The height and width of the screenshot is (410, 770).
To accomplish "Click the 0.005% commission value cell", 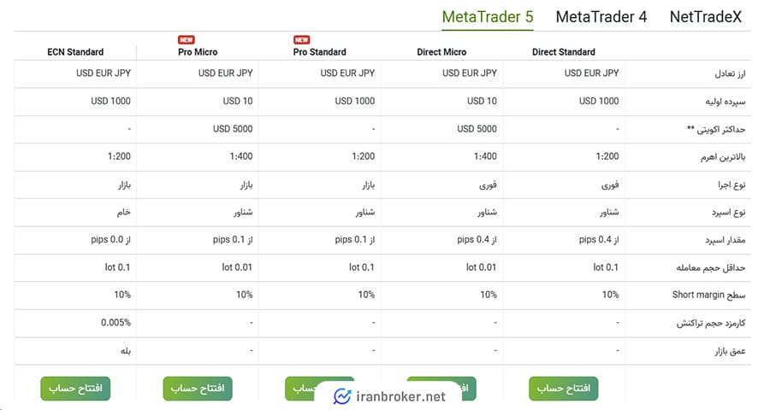I will (x=115, y=323).
